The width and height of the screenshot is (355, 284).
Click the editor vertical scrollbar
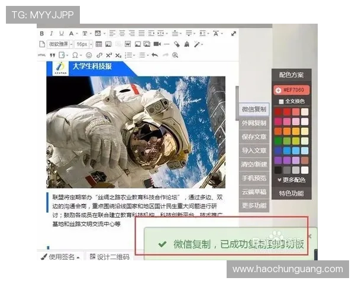point(237,103)
